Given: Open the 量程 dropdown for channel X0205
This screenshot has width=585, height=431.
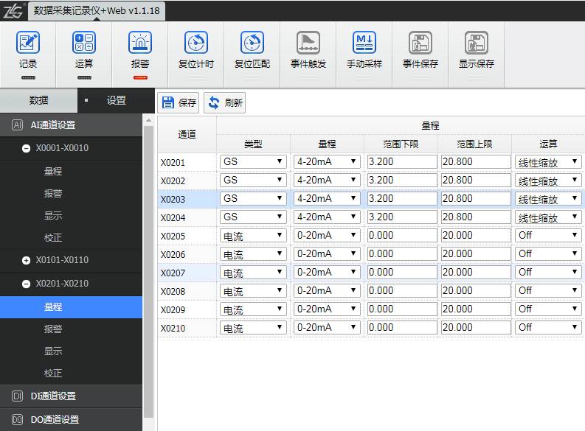Looking at the screenshot, I should [x=327, y=236].
